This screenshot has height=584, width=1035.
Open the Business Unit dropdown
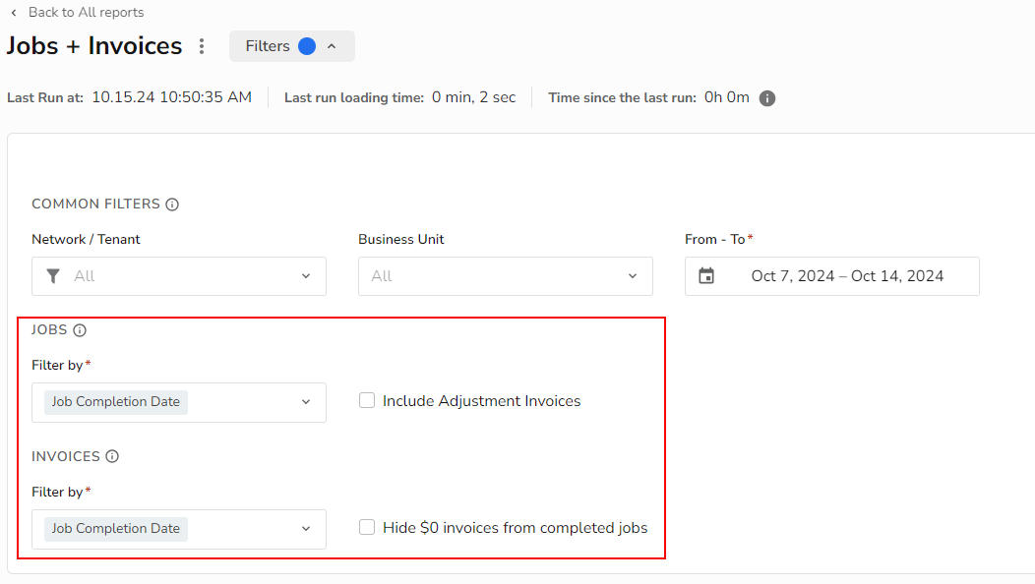(632, 276)
